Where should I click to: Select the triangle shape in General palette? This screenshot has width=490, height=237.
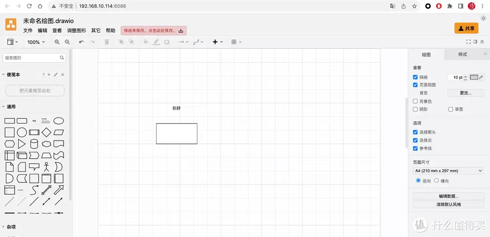pos(22,144)
